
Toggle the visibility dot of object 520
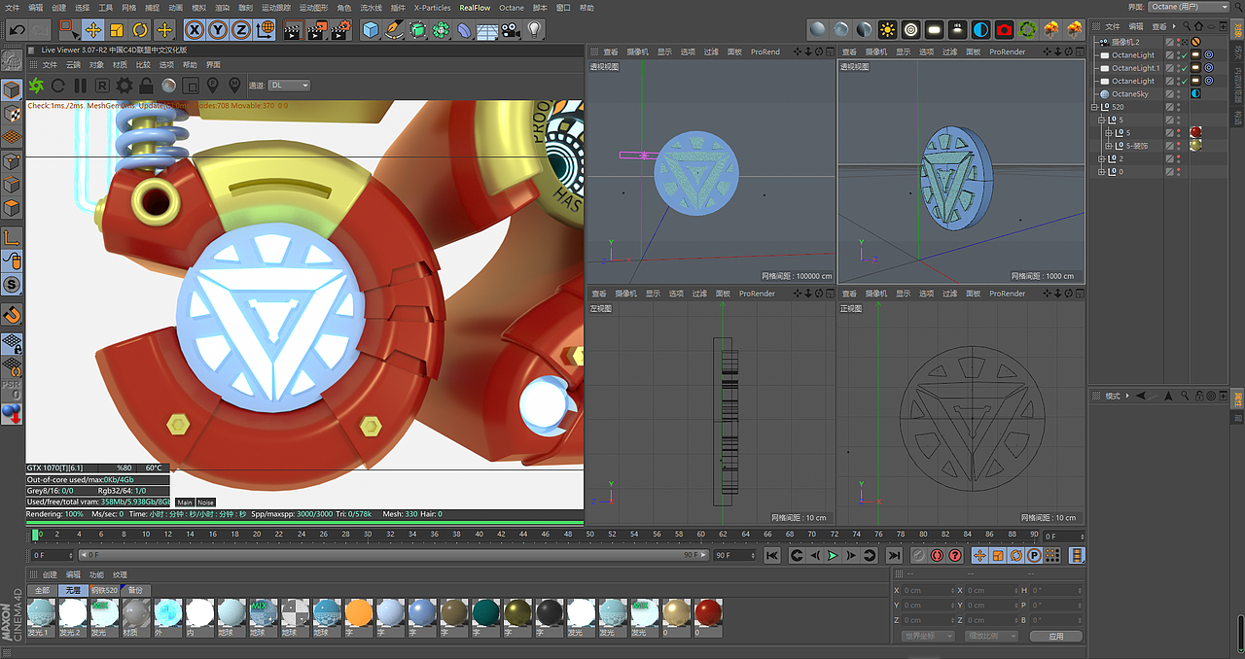point(1178,106)
